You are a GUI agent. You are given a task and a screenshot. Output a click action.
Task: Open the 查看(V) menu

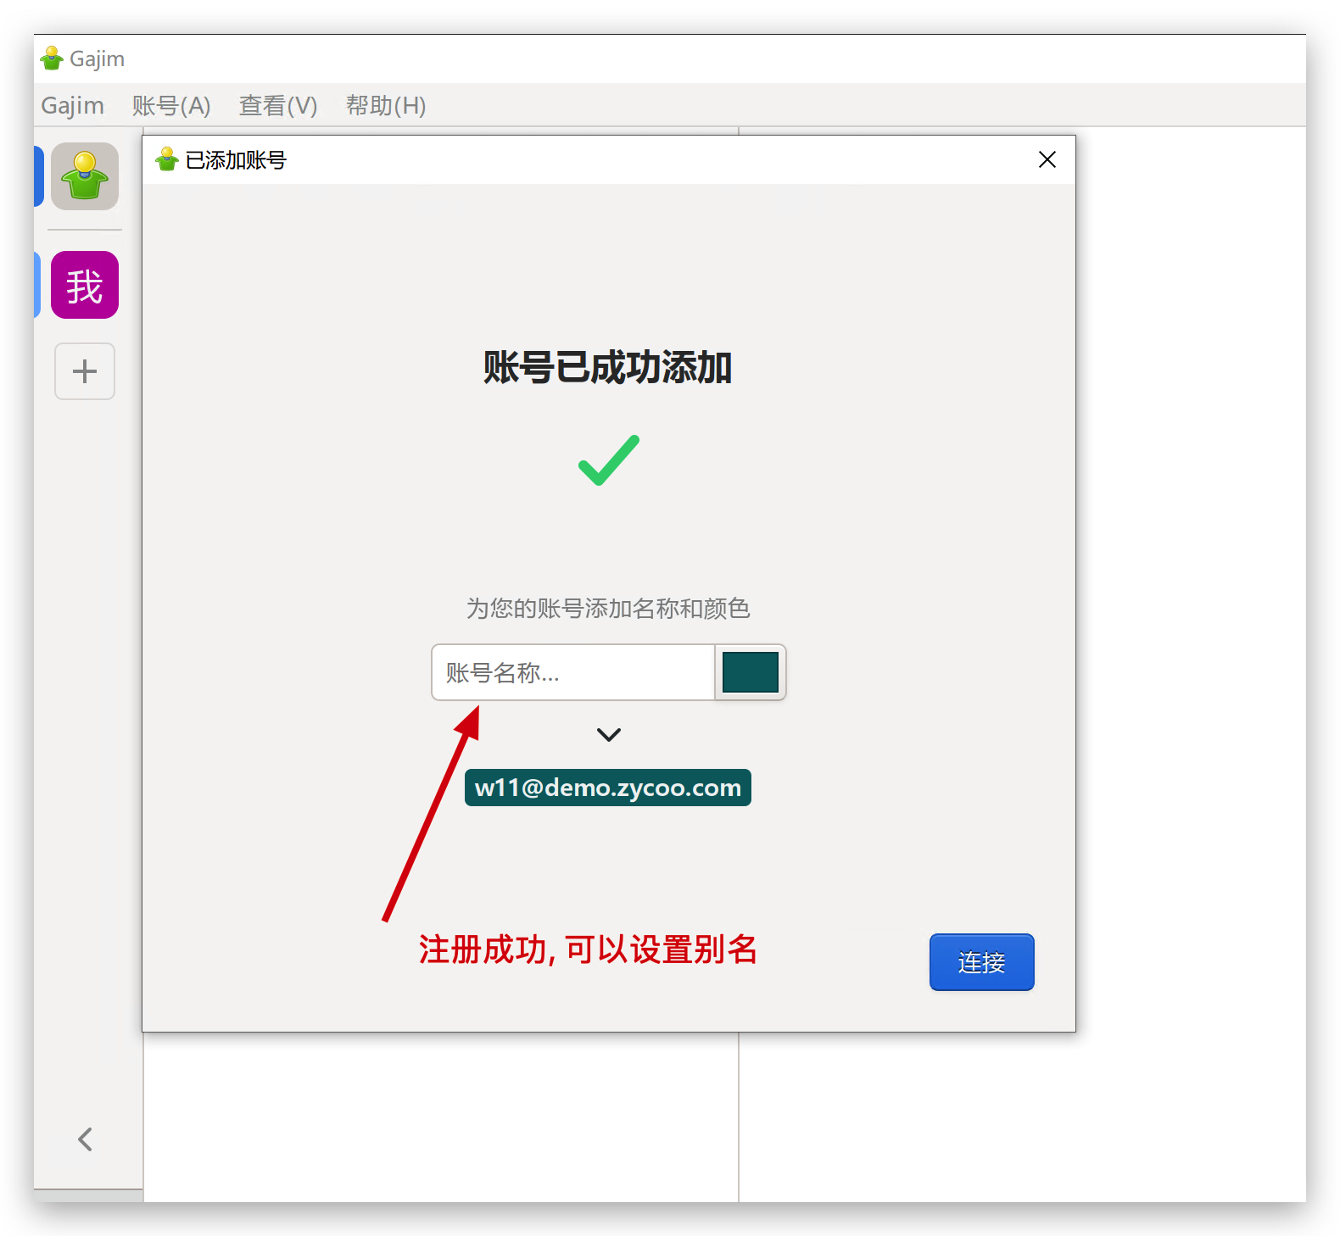[x=278, y=106]
